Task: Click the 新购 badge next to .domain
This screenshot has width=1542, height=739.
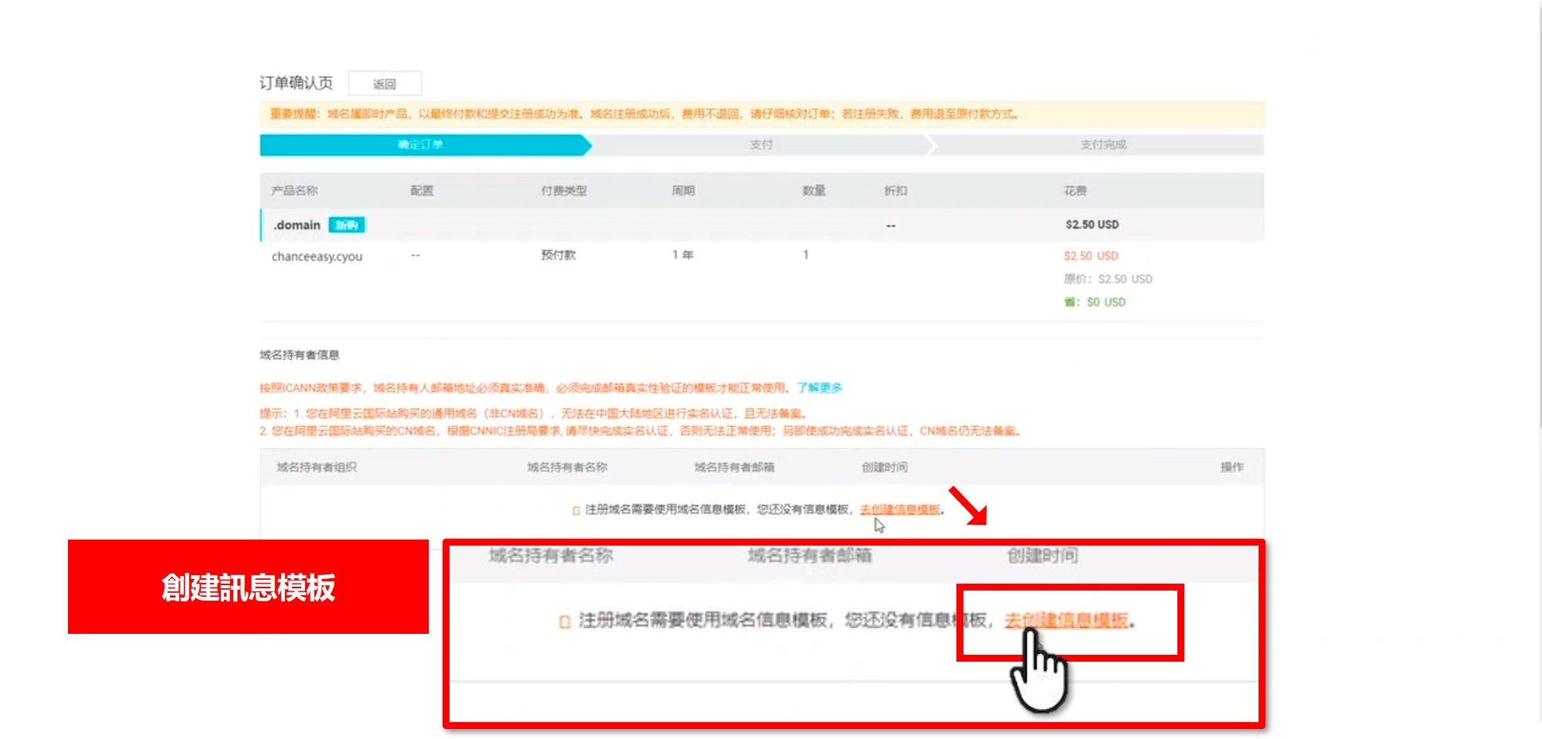Action: pos(346,225)
